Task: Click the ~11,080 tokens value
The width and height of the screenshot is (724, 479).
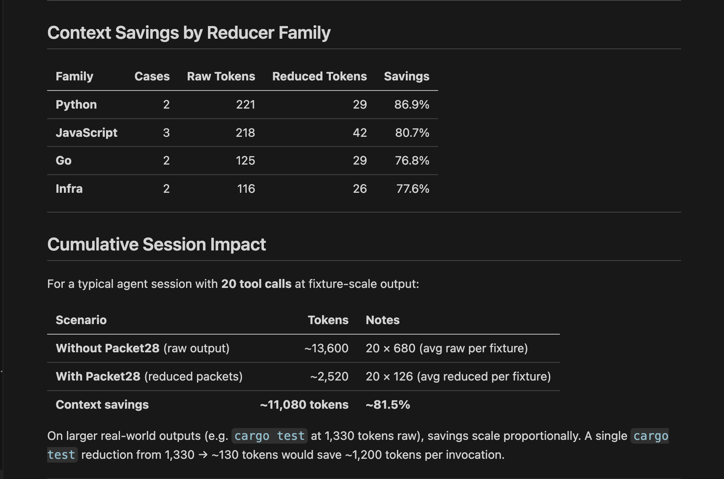Action: pyautogui.click(x=304, y=404)
